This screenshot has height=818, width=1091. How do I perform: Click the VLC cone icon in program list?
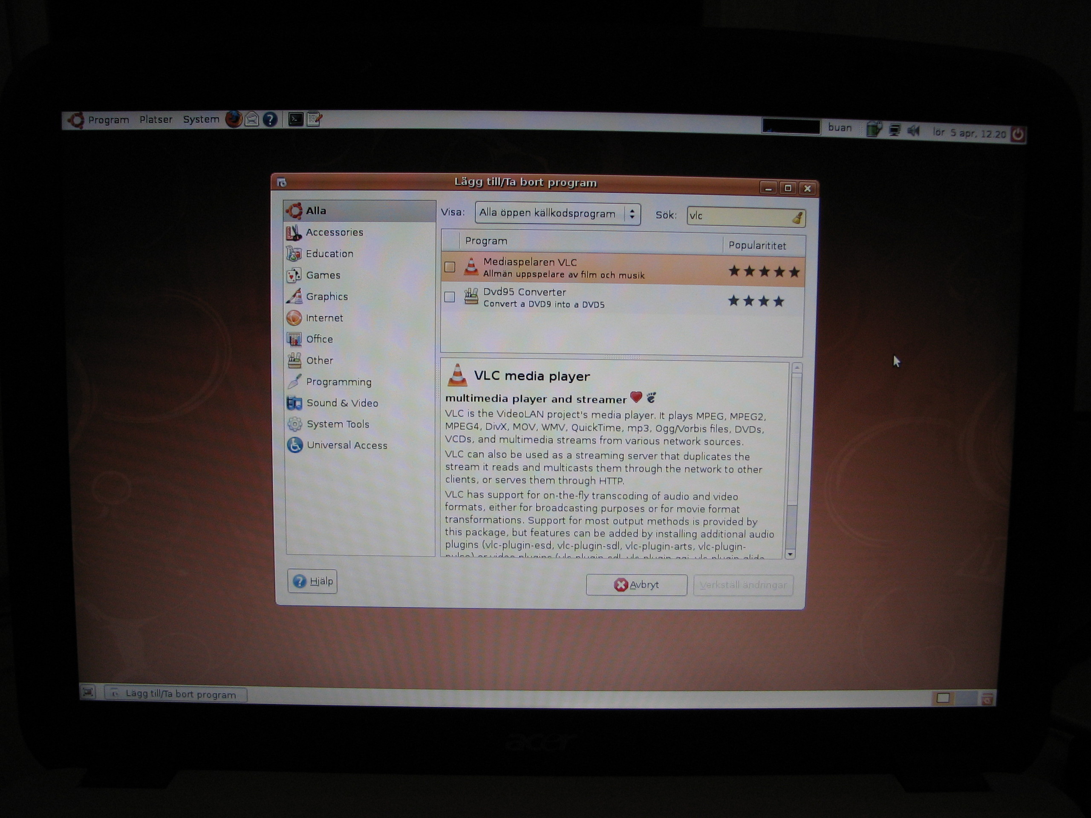coord(471,267)
